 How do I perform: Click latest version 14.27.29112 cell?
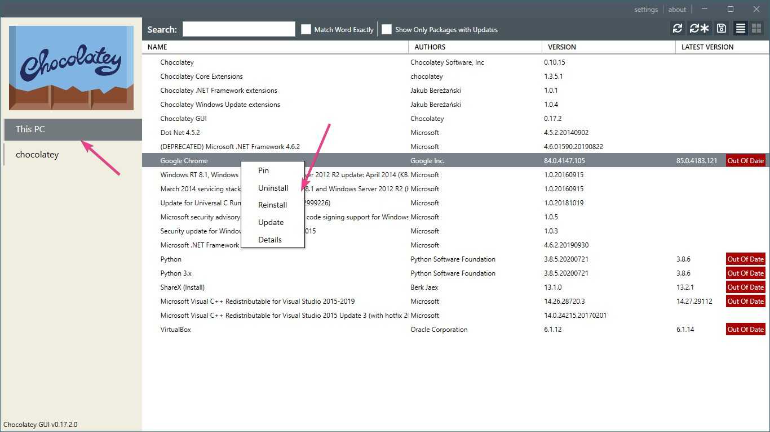pos(694,301)
